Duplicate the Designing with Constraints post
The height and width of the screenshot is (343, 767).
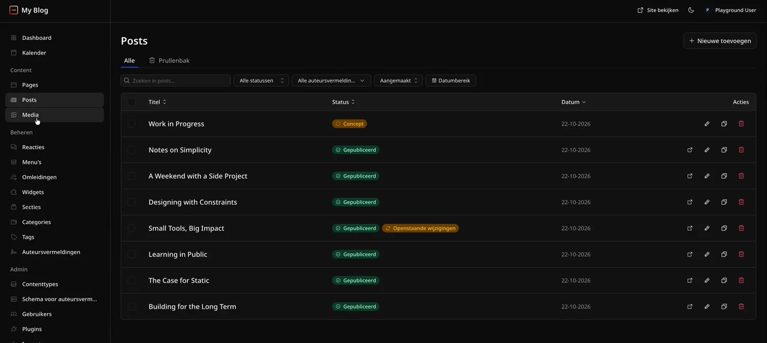724,202
